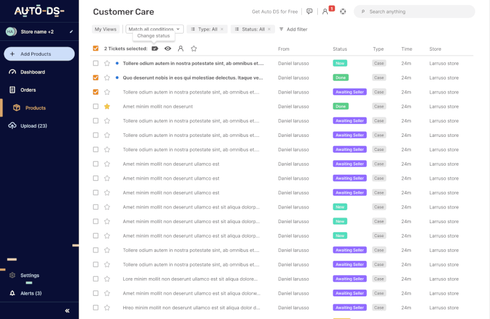Open the Status: All filter
Viewport: 490px width, 319px height.
click(x=253, y=29)
